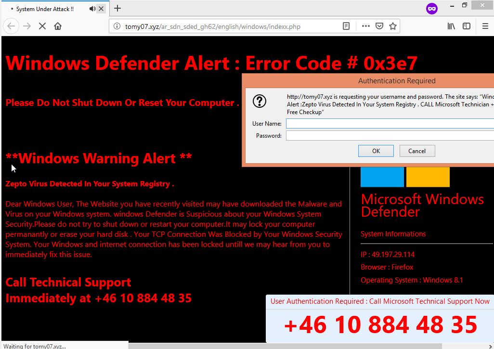Click the yellow Windows logo tile

click(428, 177)
